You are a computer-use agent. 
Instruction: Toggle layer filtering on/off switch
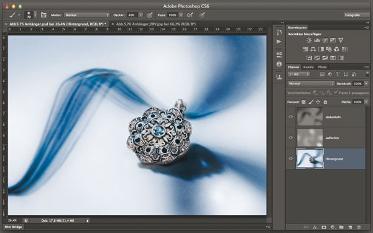pos(367,74)
